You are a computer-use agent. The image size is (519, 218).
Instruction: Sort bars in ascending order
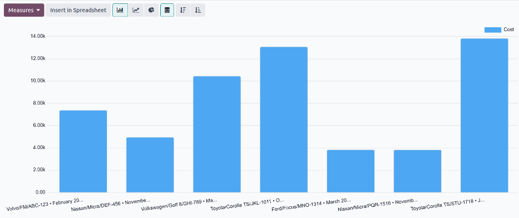pyautogui.click(x=198, y=10)
